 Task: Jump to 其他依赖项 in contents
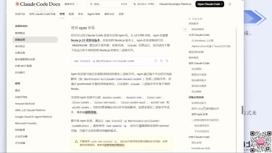point(198,29)
